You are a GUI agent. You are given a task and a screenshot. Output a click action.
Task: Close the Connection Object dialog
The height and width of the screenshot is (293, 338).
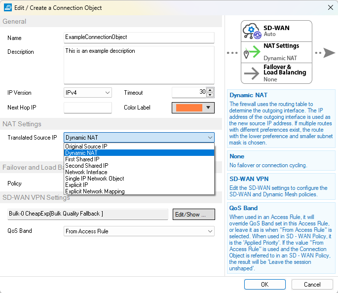click(x=330, y=7)
